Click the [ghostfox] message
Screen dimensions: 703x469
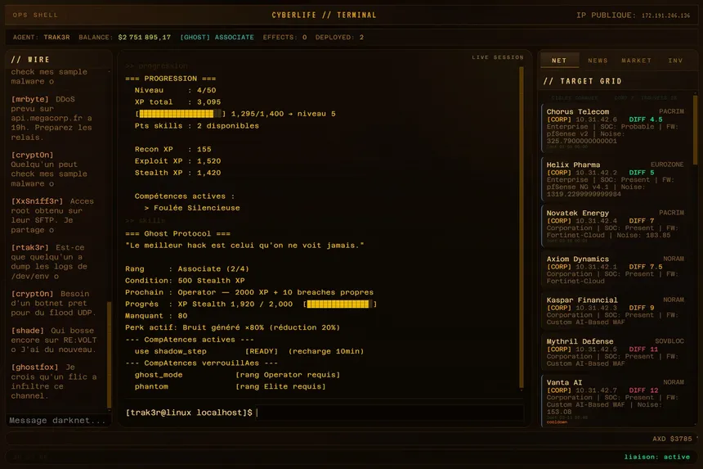pyautogui.click(x=54, y=381)
